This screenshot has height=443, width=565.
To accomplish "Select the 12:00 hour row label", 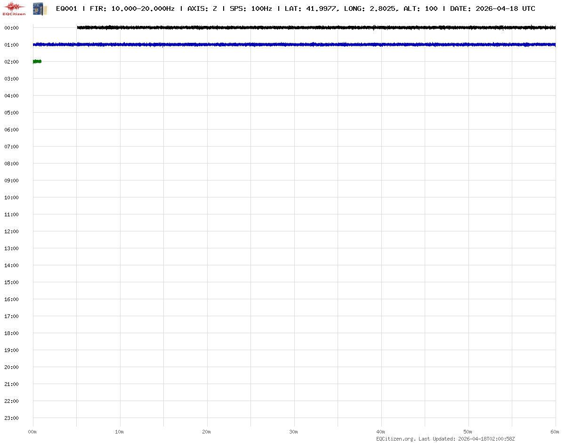I will [11, 231].
